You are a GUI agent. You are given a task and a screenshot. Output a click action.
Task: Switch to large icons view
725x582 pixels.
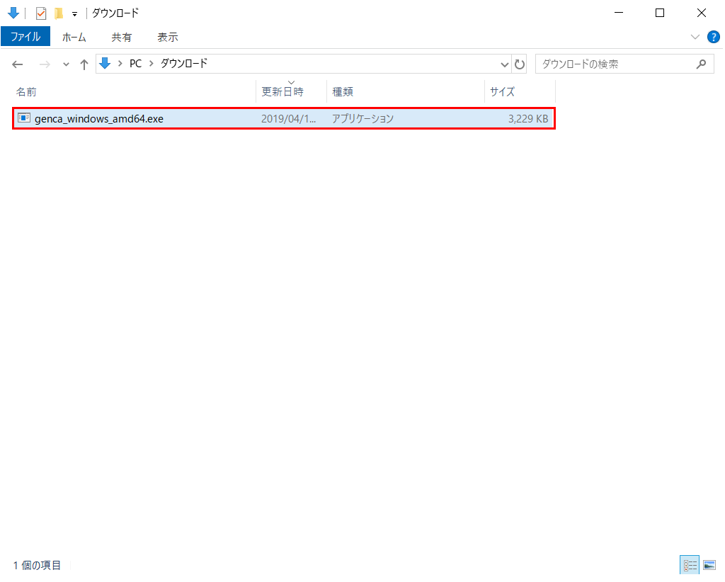click(x=709, y=565)
